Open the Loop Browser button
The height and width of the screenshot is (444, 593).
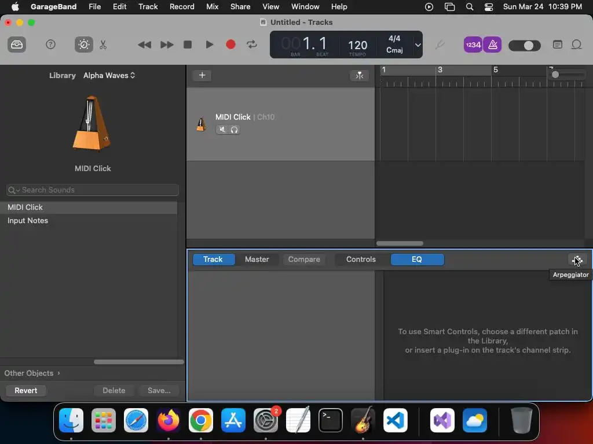[x=576, y=45]
